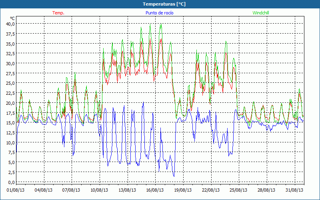
Task: Click the 13/08/13 date label
Action: (127, 190)
